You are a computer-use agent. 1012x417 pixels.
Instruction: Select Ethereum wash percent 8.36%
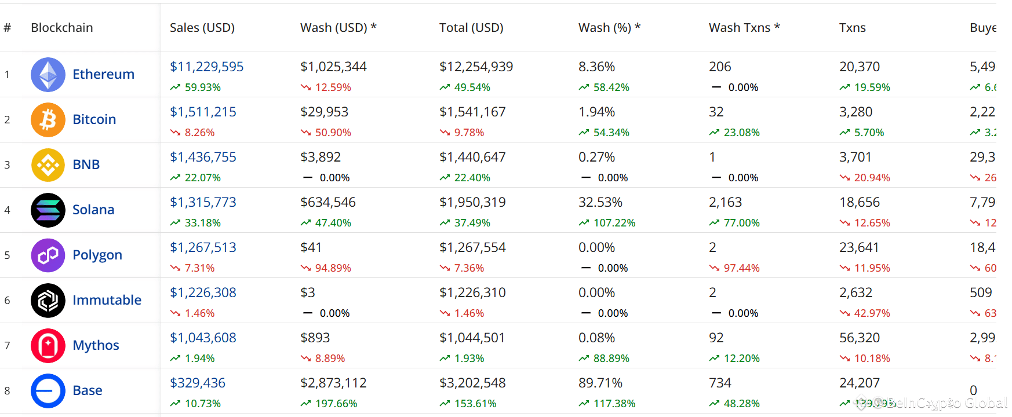click(597, 67)
